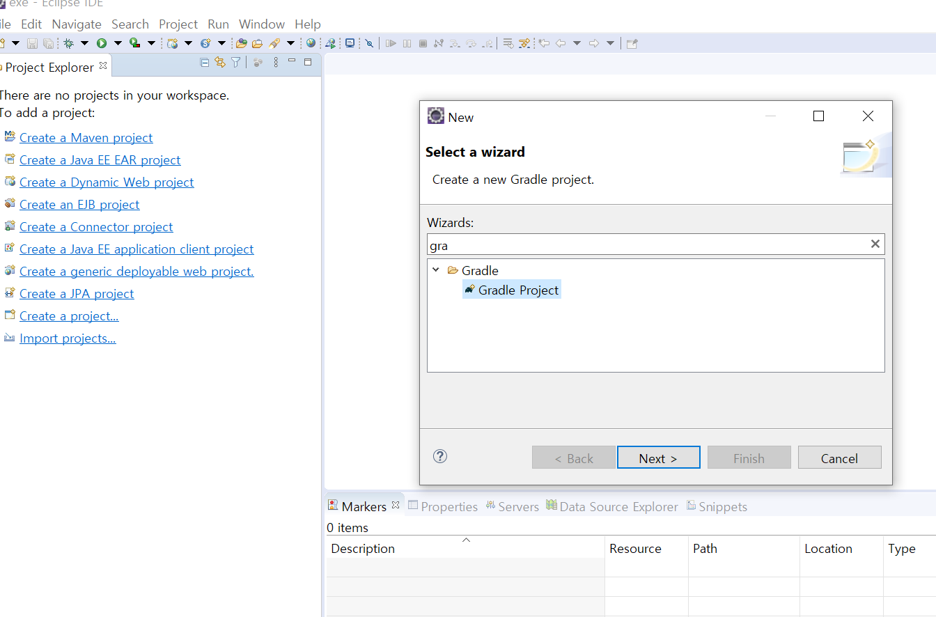
Task: Open Forward history dropdown arrow
Action: click(610, 43)
